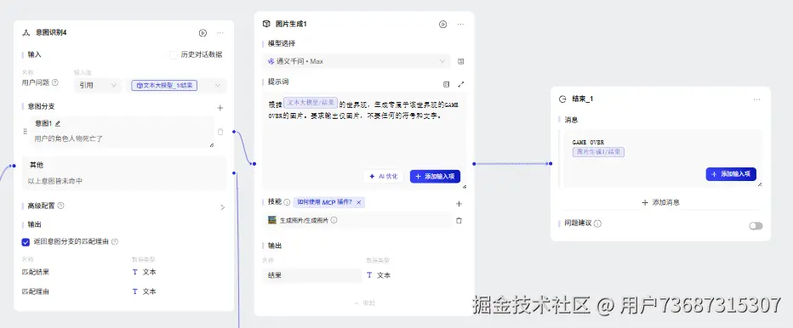This screenshot has width=793, height=328.
Task: Click the help icon beside 高级配置
Action: point(60,206)
